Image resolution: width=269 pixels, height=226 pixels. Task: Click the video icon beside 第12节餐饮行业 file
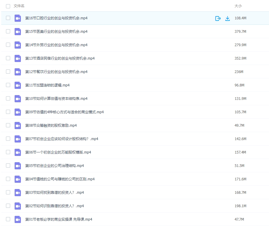pyautogui.click(x=18, y=72)
